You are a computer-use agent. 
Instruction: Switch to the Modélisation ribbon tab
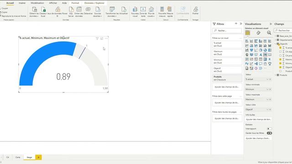[x=37, y=3]
